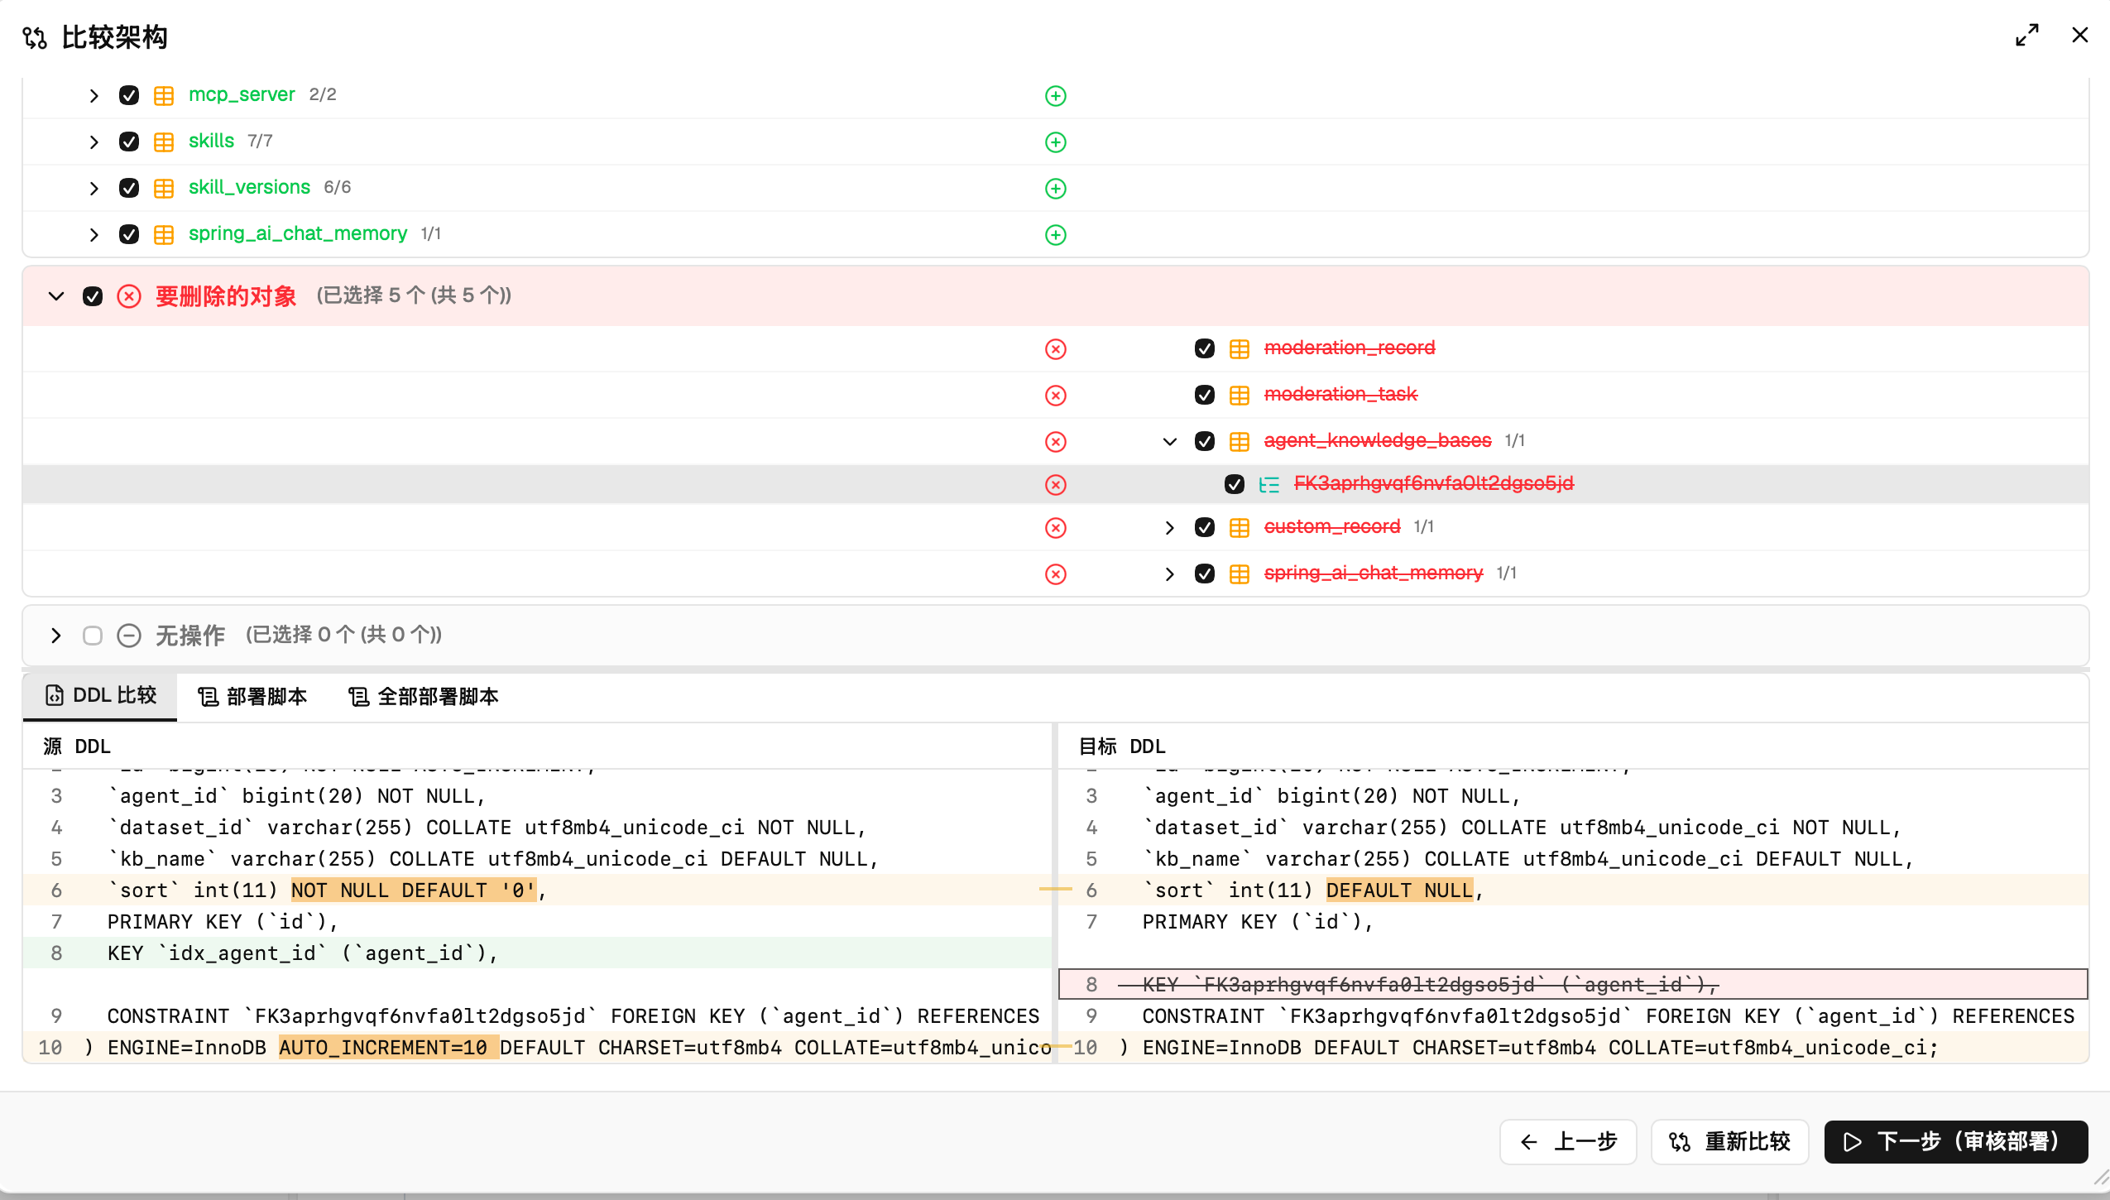The width and height of the screenshot is (2110, 1200).
Task: Expand the skill_versions tree row
Action: point(94,189)
